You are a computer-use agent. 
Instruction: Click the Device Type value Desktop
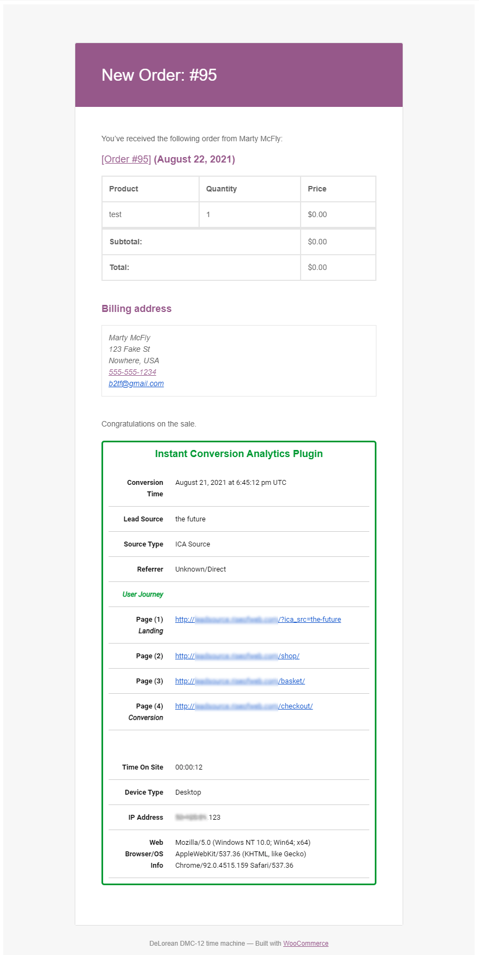(188, 792)
